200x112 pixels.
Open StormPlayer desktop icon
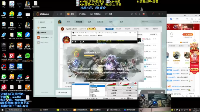20,67
